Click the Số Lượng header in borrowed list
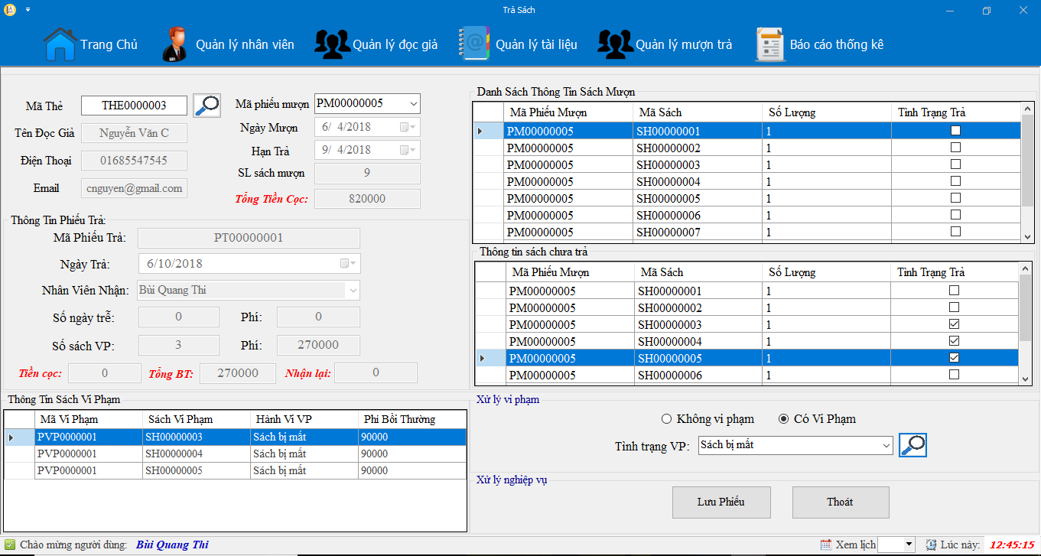The image size is (1041, 556). 827,112
